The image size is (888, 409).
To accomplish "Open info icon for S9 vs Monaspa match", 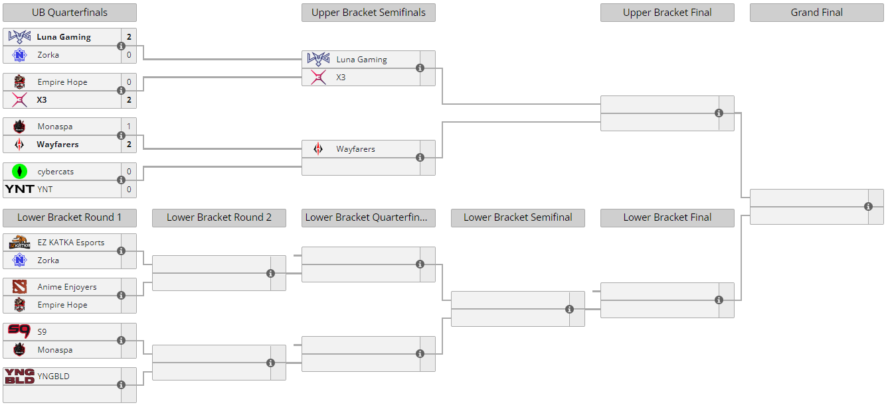I will 121,341.
